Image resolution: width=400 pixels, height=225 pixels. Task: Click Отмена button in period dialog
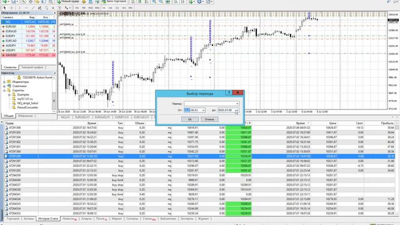[209, 119]
